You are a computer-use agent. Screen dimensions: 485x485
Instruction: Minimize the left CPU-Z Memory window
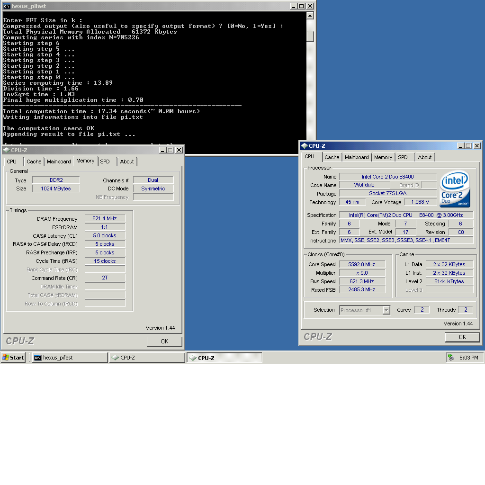163,150
